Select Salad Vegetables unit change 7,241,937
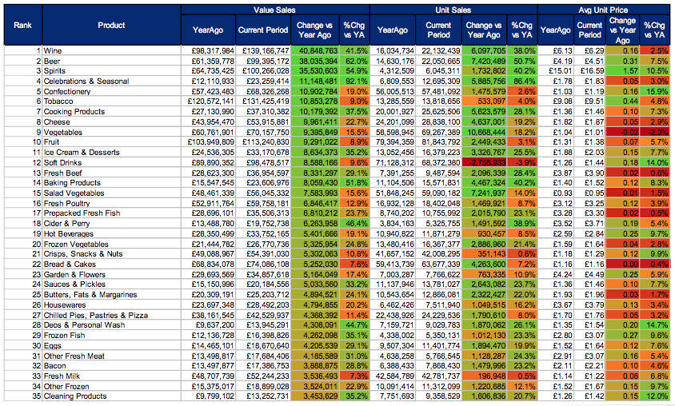 pos(484,193)
